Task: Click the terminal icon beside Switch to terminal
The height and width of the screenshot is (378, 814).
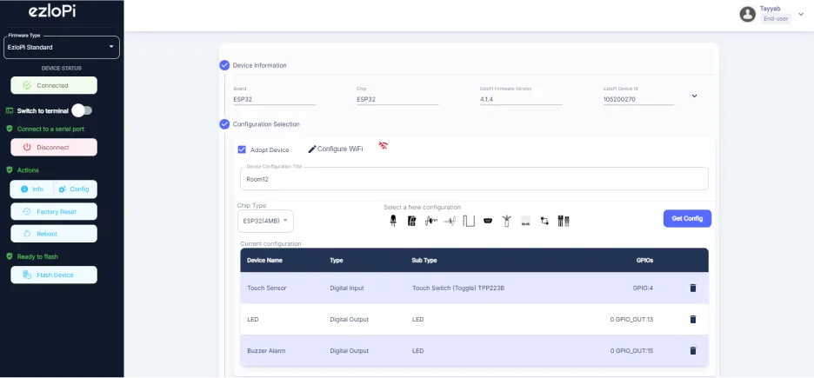Action: (x=10, y=111)
